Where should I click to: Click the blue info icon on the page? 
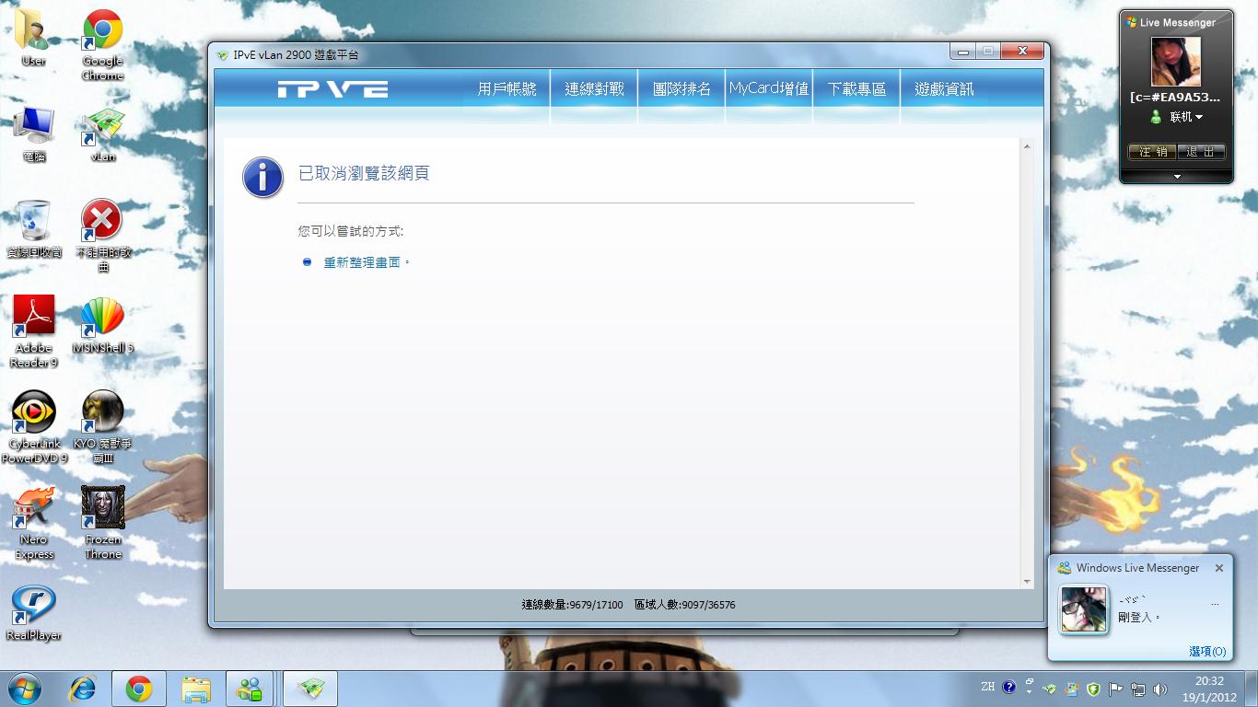(262, 177)
